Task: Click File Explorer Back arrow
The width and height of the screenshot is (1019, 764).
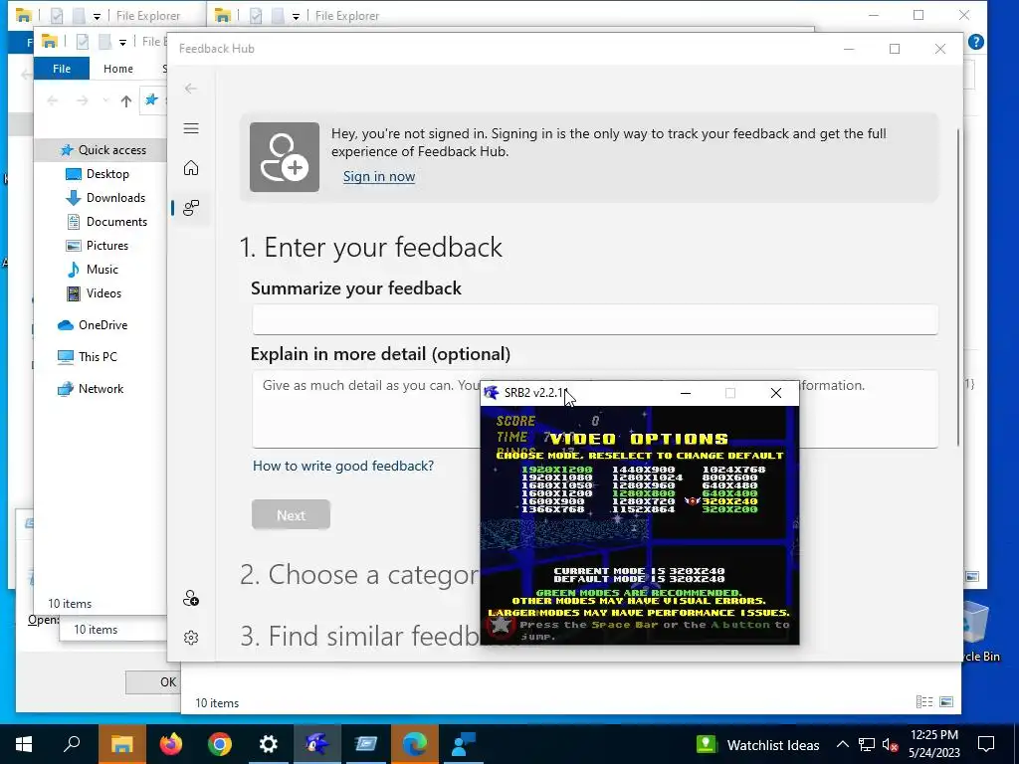Action: tap(53, 100)
